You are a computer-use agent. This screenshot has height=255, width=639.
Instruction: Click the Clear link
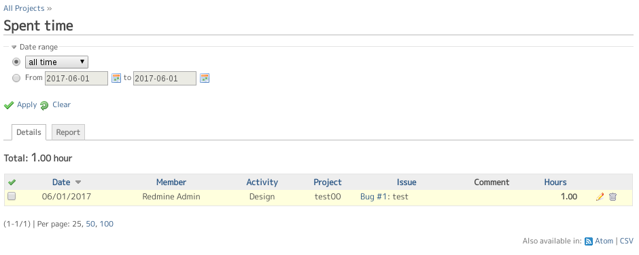pyautogui.click(x=62, y=104)
